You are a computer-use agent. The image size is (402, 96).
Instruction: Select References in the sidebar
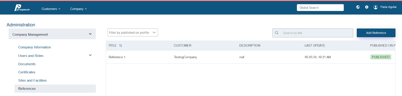[x=55, y=89]
